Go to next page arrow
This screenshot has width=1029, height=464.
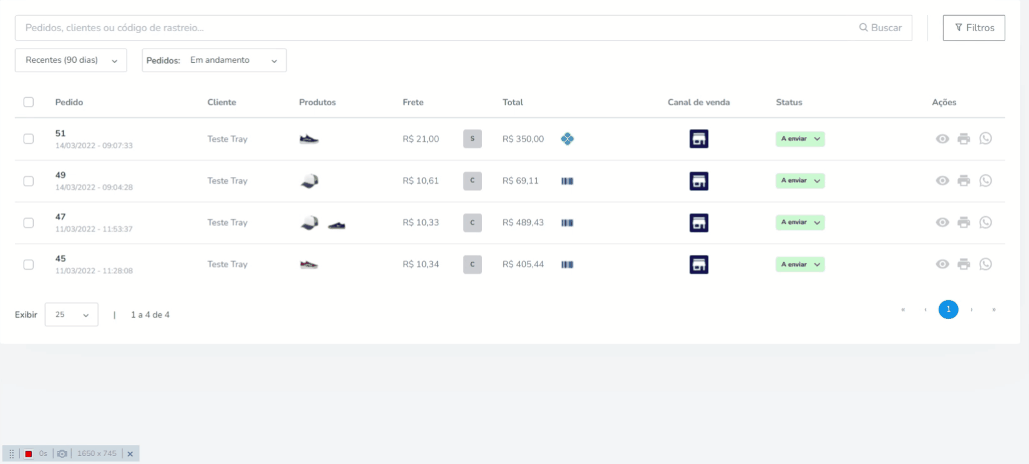972,310
